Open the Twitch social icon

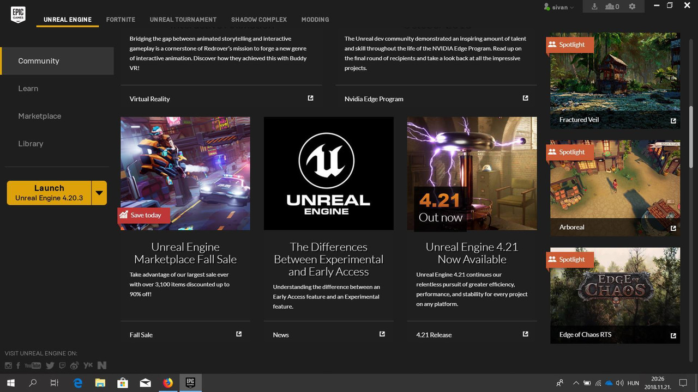(62, 366)
